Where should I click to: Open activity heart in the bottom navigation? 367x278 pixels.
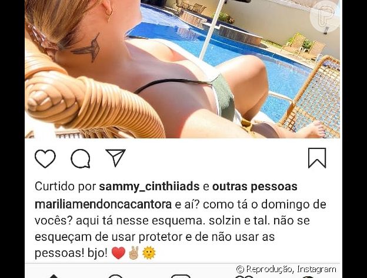[246, 277]
